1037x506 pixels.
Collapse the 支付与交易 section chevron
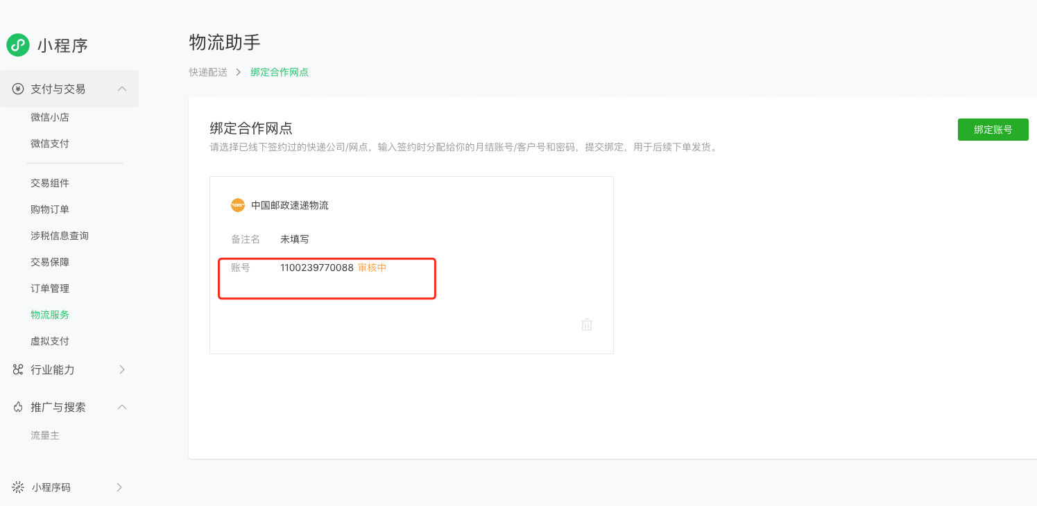pyautogui.click(x=122, y=89)
